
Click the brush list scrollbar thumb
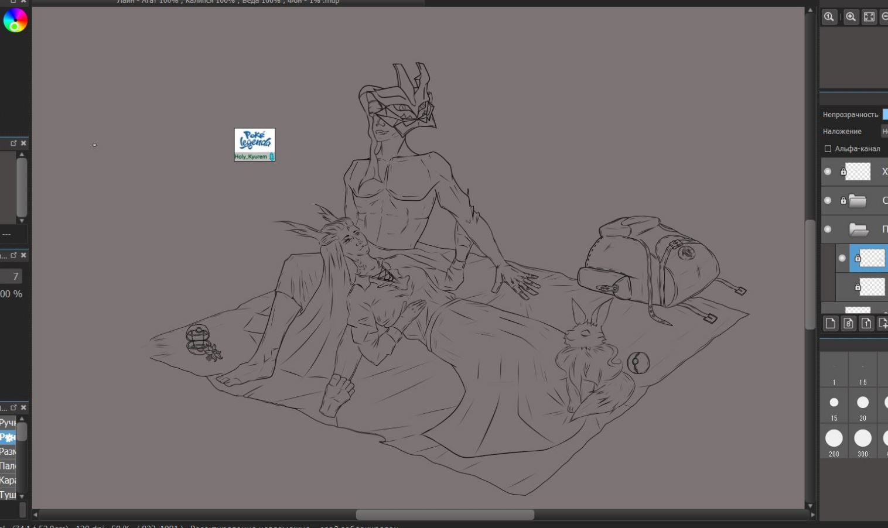point(22,431)
